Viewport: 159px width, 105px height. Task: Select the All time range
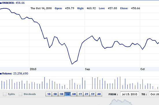(99, 94)
